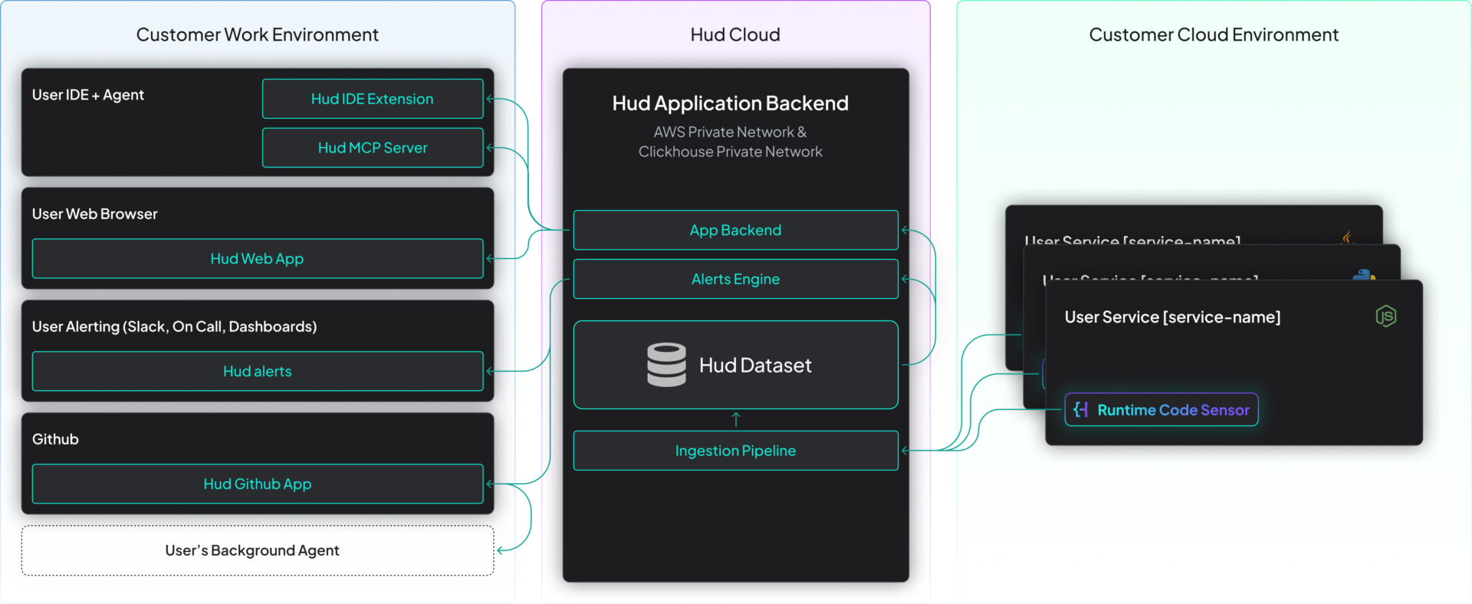Select the Hud Github App box
Screen dimensions: 1472x604
point(258,484)
